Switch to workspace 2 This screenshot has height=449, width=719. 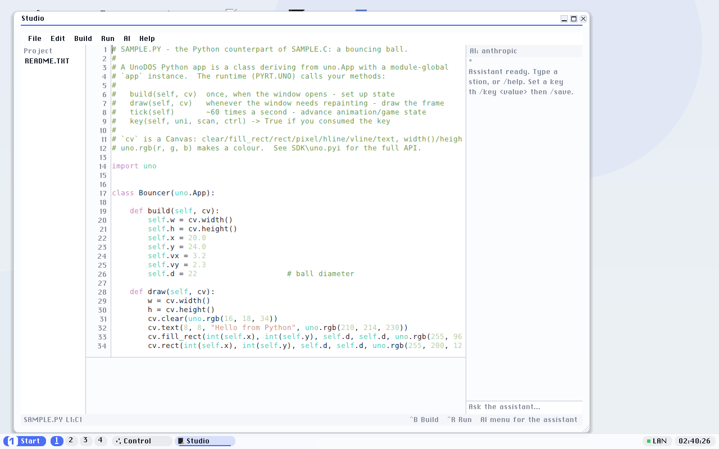(71, 441)
